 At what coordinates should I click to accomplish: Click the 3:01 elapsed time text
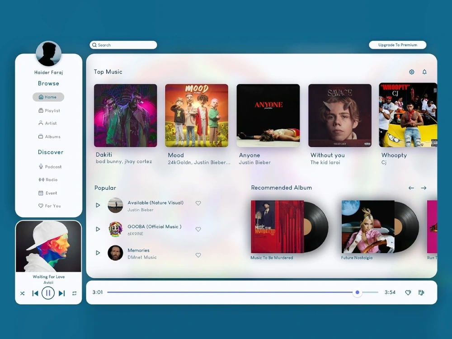click(98, 292)
